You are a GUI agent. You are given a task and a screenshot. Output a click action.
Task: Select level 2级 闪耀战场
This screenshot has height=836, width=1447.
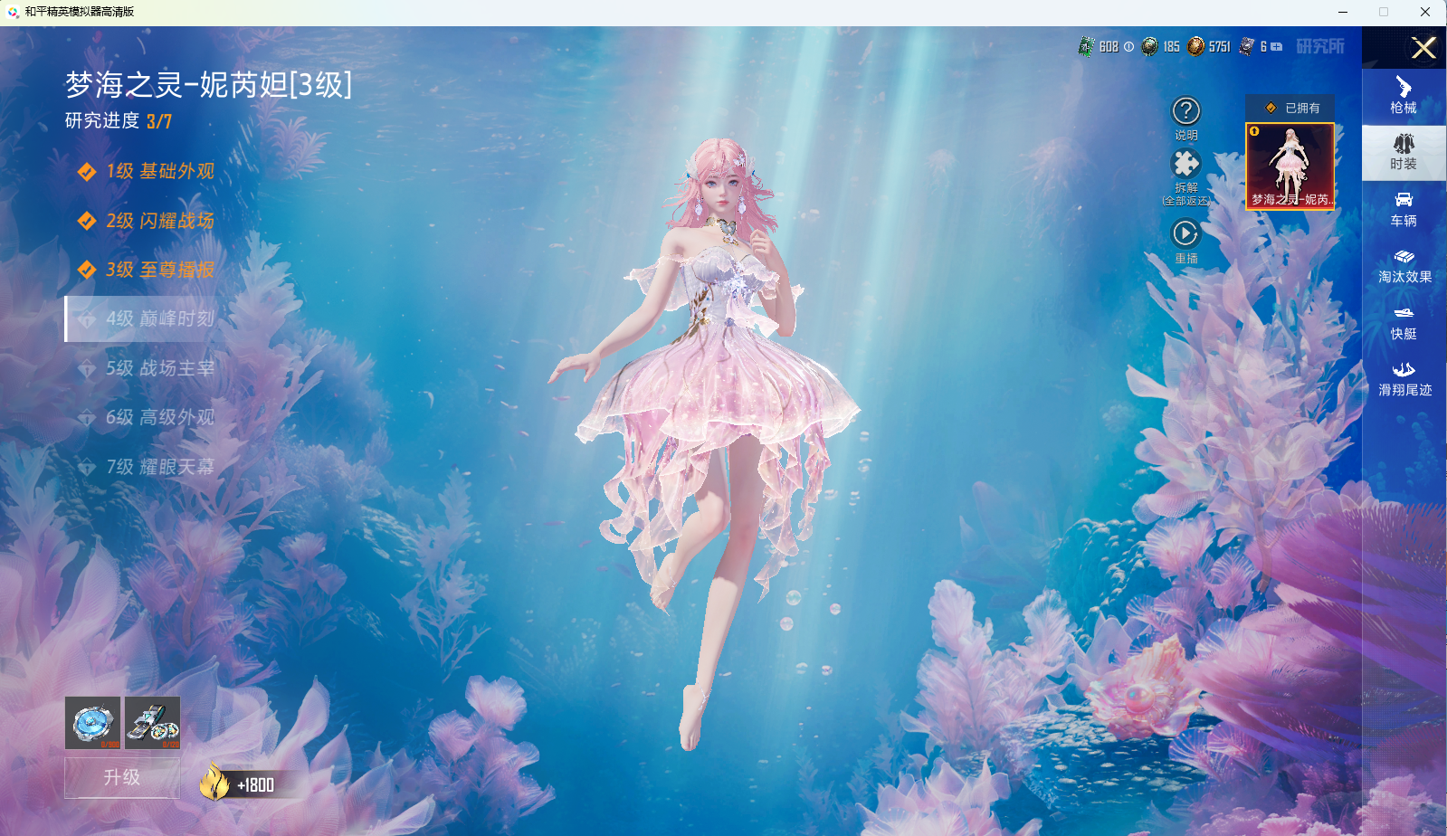[x=159, y=221]
